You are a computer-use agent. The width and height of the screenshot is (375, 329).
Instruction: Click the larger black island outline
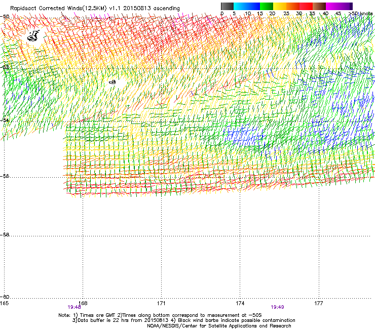pyautogui.click(x=33, y=36)
